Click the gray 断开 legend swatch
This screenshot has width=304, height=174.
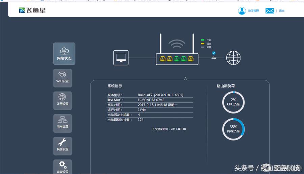(203, 47)
